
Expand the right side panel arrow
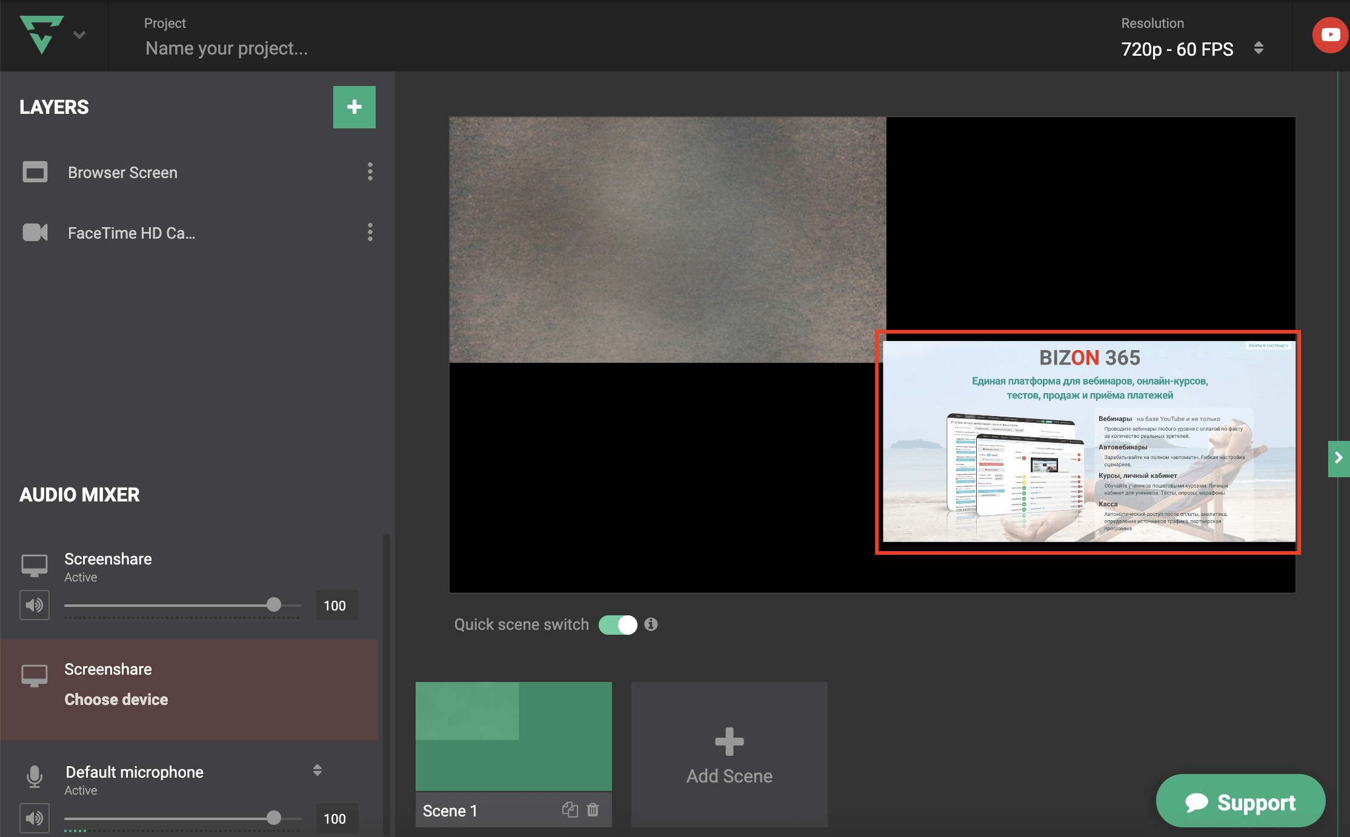coord(1338,458)
